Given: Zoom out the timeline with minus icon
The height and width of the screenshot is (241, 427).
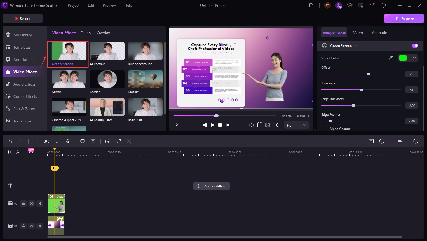Looking at the screenshot, I should [x=382, y=141].
